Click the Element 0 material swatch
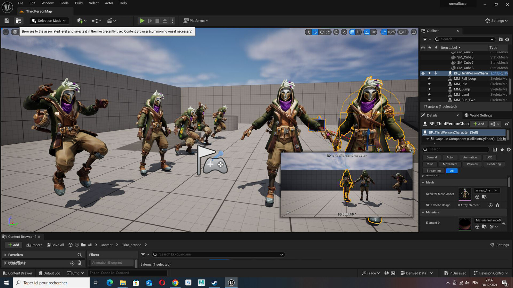The image size is (513, 288). point(465,224)
